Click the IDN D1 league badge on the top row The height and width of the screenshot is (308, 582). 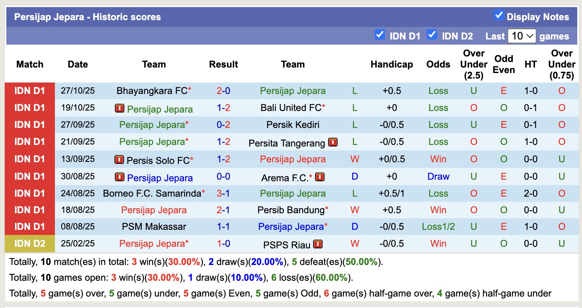tap(29, 91)
